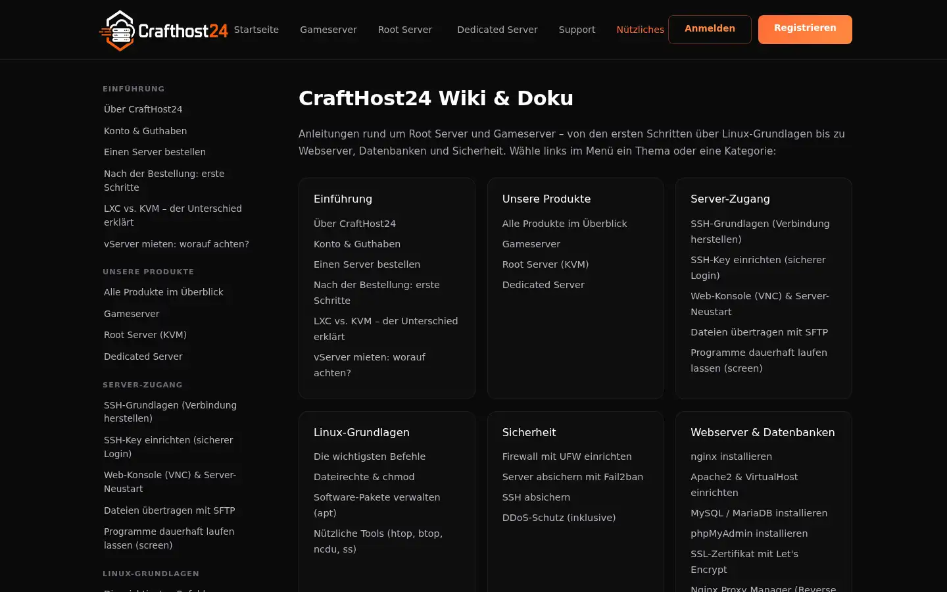Click the Crafthost24 wordmark text
The width and height of the screenshot is (947, 592).
click(x=183, y=30)
